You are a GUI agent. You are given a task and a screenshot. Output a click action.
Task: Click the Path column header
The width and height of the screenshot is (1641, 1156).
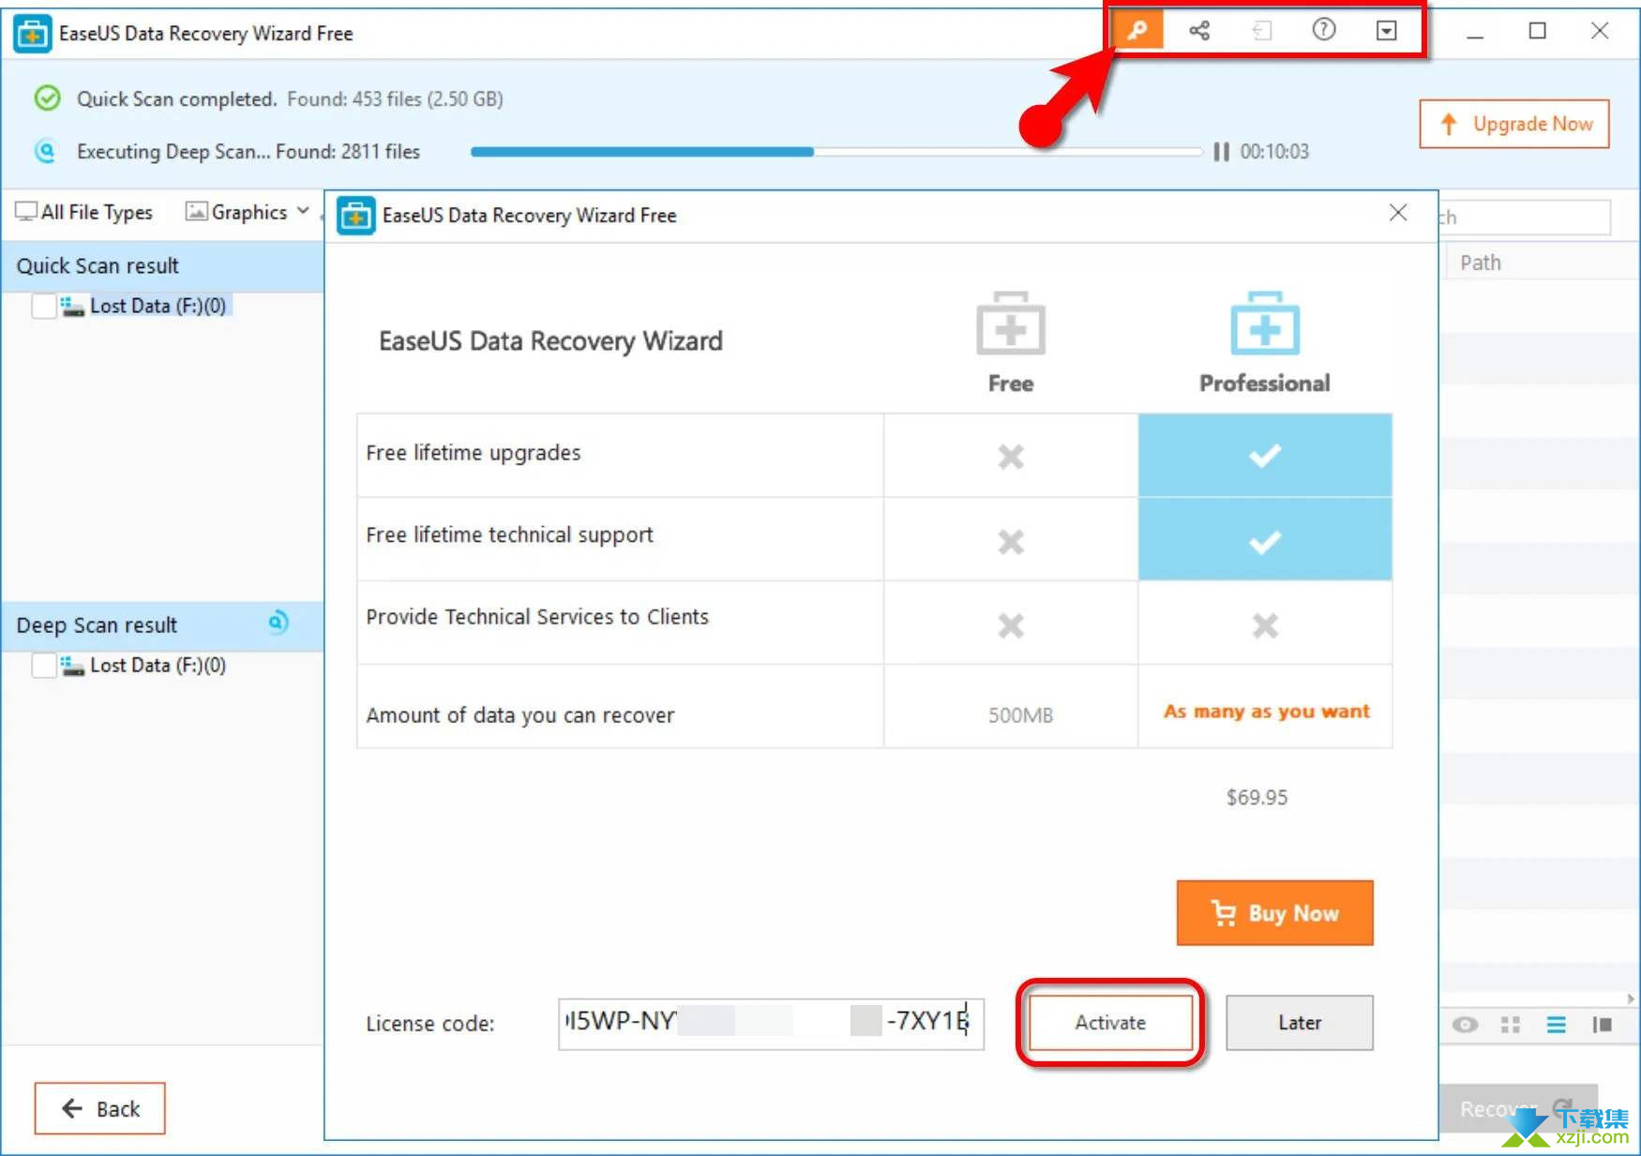click(x=1481, y=263)
